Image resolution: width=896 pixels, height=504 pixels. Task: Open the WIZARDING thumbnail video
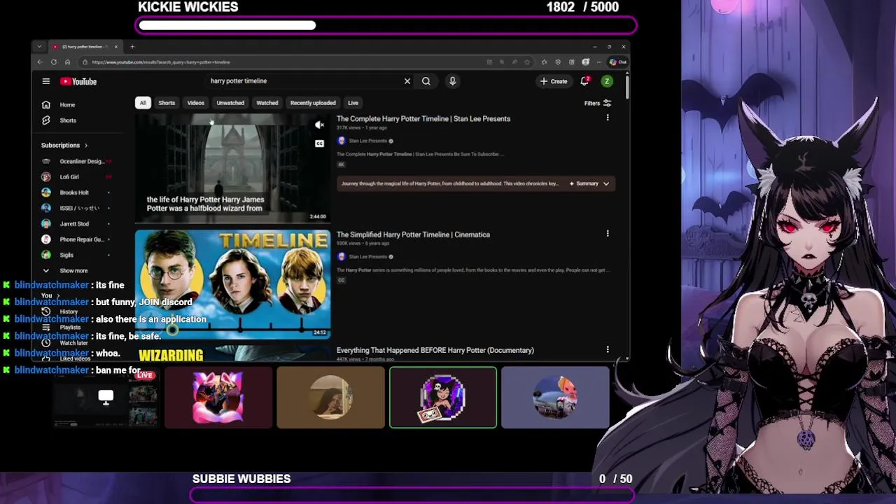point(232,353)
